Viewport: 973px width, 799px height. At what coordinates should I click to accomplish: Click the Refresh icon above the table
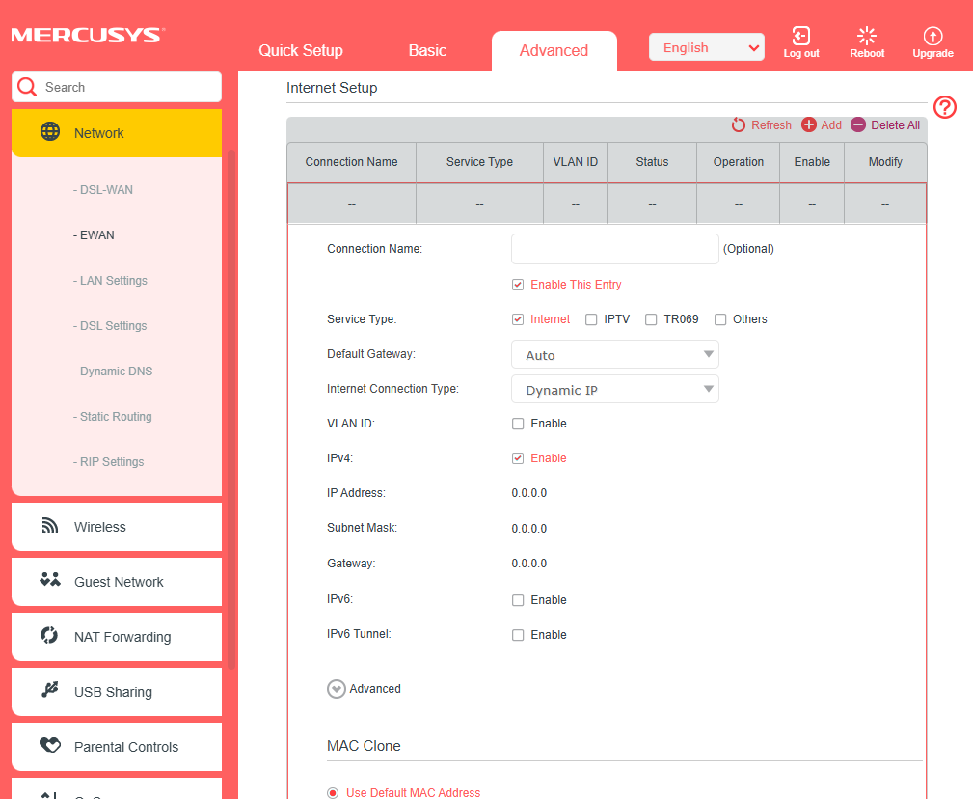pos(738,124)
